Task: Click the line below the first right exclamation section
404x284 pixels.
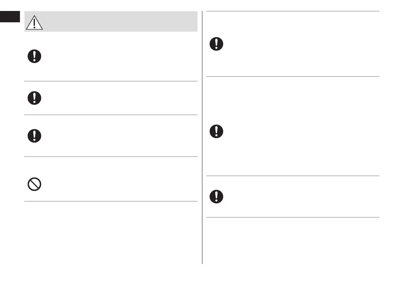Action: [292, 77]
